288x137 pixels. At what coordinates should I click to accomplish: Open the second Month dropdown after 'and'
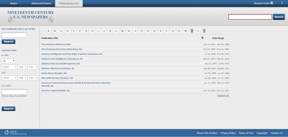tap(10, 78)
